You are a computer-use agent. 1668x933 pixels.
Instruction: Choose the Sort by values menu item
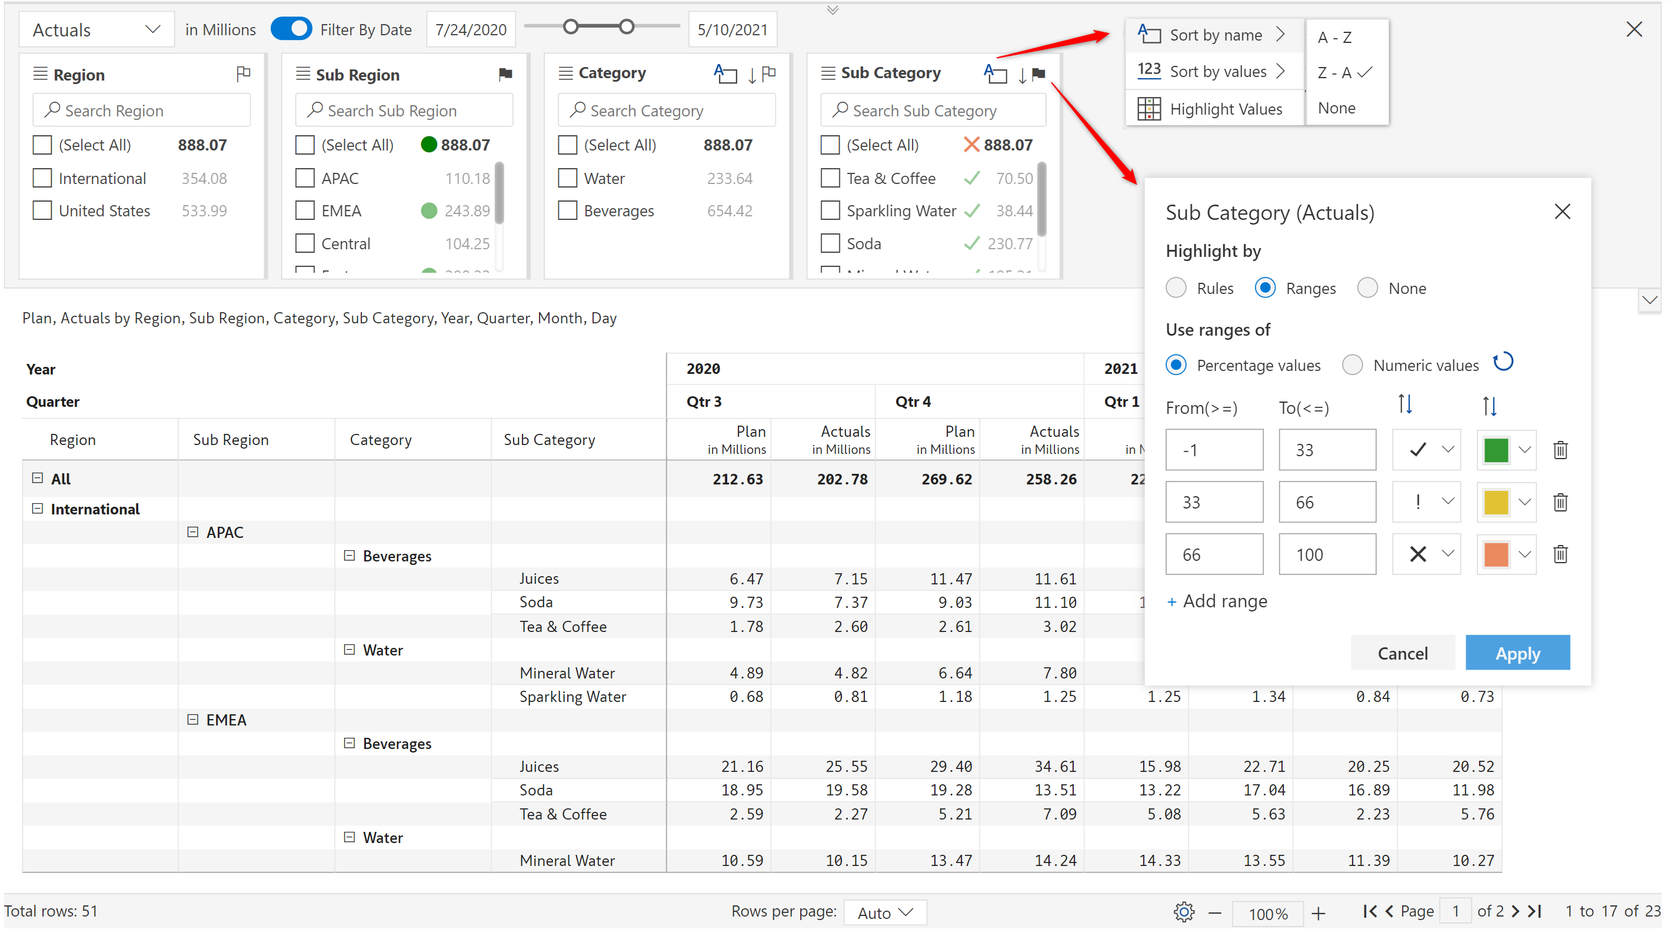1217,71
